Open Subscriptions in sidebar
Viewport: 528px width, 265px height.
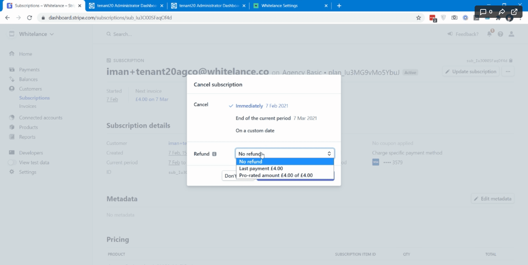(x=34, y=98)
